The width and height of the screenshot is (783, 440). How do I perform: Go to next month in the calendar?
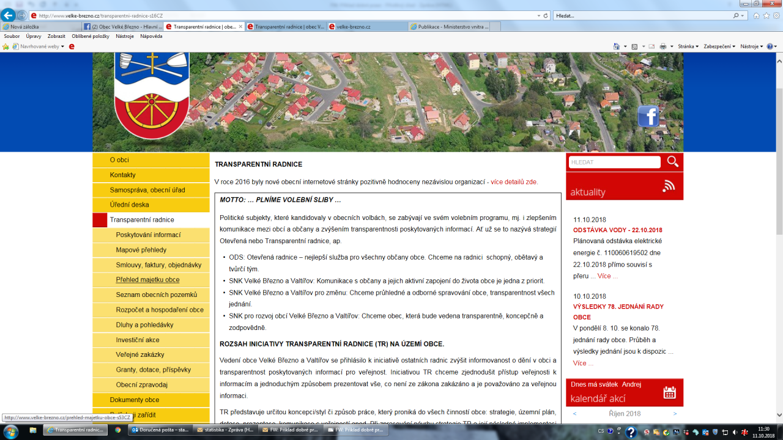click(x=675, y=414)
